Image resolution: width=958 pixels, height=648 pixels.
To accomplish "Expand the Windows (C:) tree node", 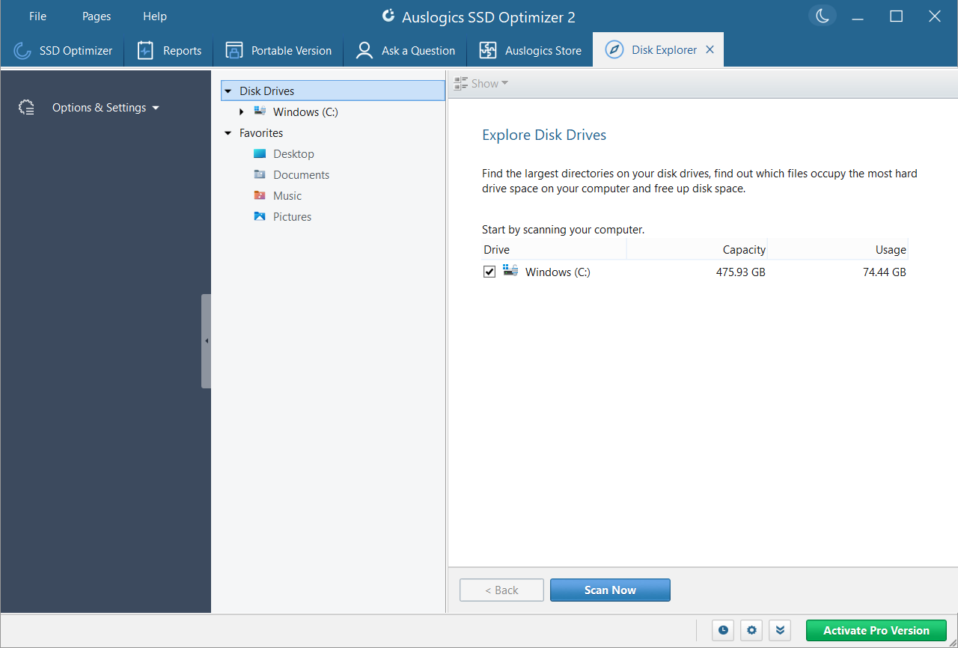I will point(241,111).
